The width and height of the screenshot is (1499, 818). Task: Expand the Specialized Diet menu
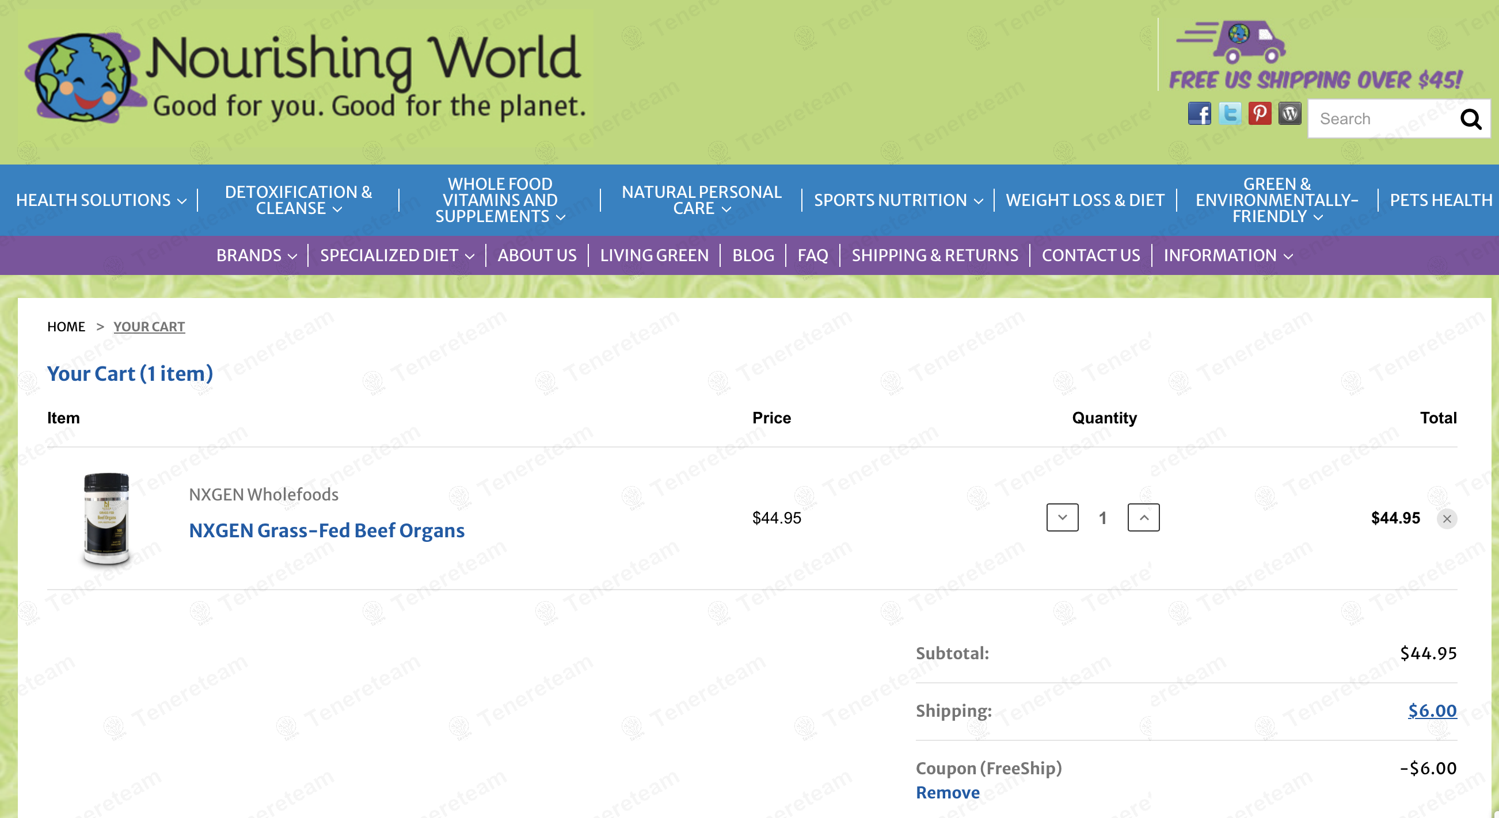[397, 255]
